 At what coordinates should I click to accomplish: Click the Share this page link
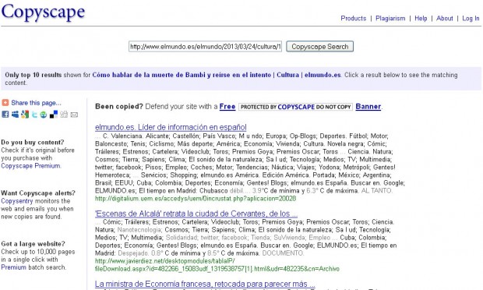(x=36, y=103)
